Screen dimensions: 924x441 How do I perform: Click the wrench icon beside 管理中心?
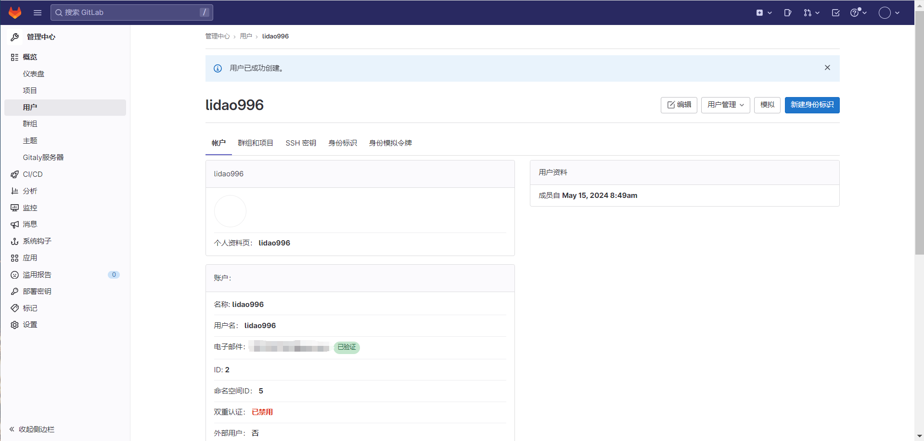[15, 37]
